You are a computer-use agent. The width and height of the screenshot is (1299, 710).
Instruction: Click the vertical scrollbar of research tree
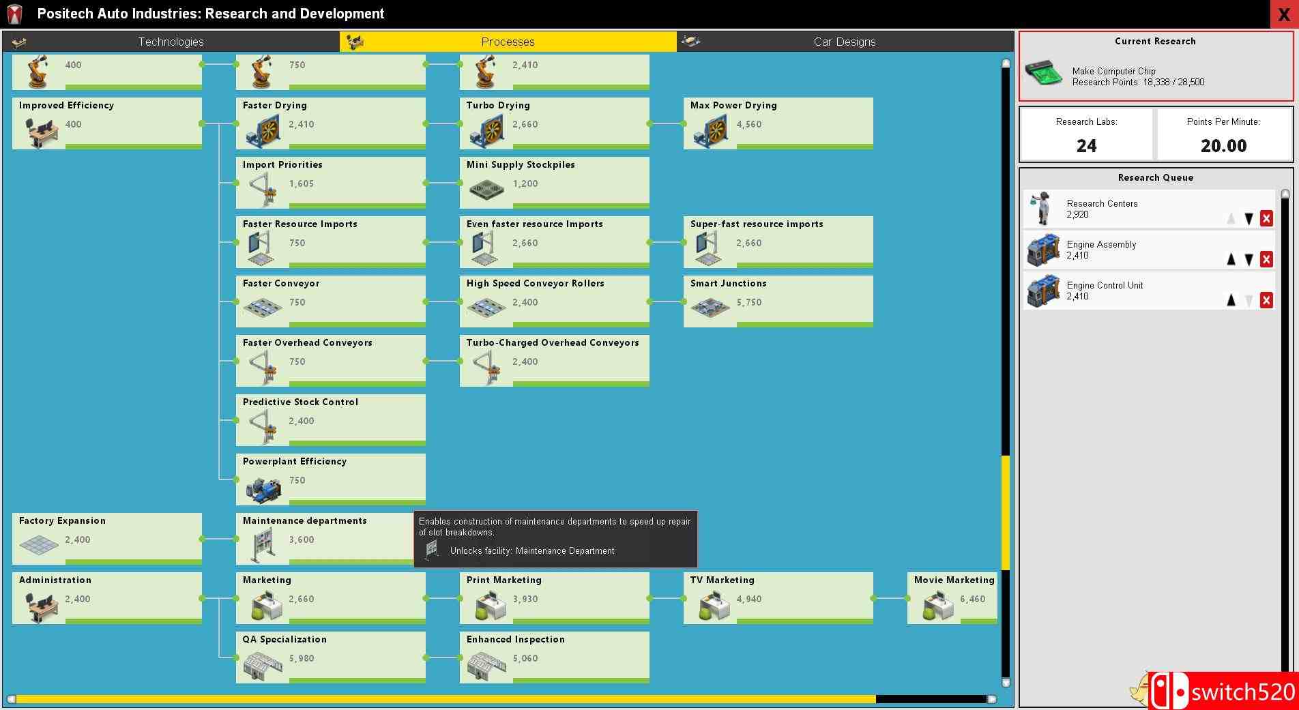(x=1006, y=512)
